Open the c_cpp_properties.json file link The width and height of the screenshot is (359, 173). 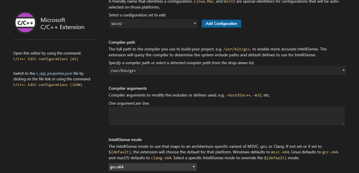[x=54, y=74]
